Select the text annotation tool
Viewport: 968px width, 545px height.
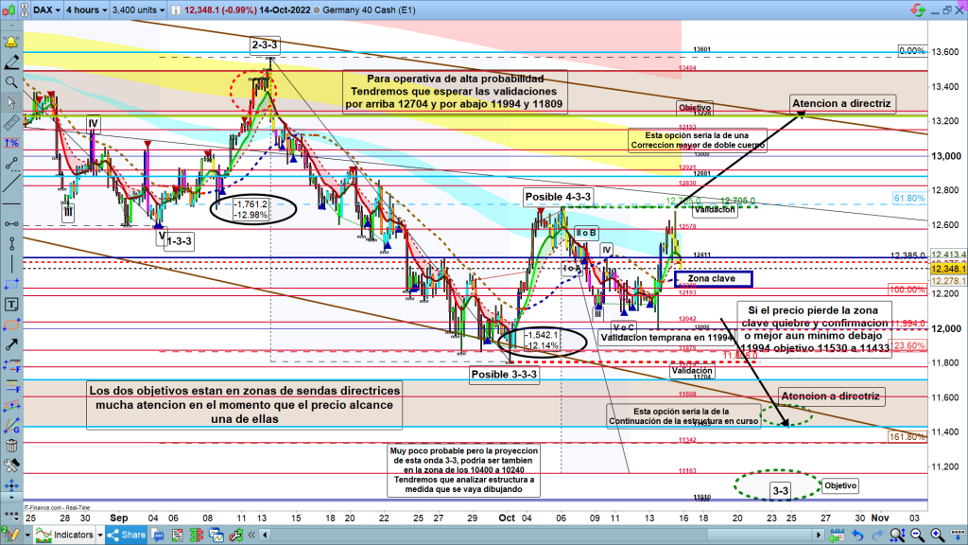(12, 305)
